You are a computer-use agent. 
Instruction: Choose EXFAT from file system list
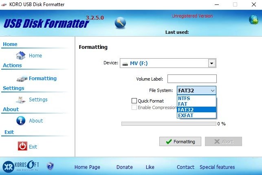click(196, 115)
